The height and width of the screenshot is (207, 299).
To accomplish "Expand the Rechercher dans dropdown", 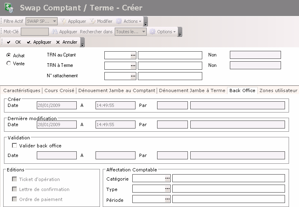I will pyautogui.click(x=143, y=32).
